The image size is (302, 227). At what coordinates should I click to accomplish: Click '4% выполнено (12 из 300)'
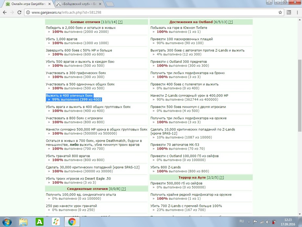coord(179,54)
